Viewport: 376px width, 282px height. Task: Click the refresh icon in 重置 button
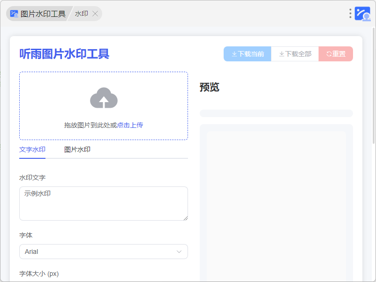coord(329,54)
